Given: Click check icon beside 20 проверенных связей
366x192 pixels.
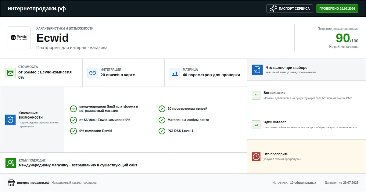Looking at the screenshot, I should click(162, 109).
